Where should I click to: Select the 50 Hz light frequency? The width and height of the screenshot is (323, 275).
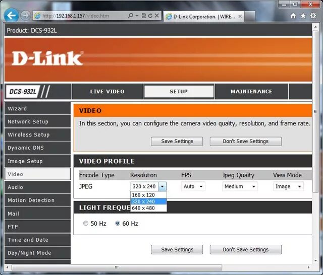(x=86, y=223)
